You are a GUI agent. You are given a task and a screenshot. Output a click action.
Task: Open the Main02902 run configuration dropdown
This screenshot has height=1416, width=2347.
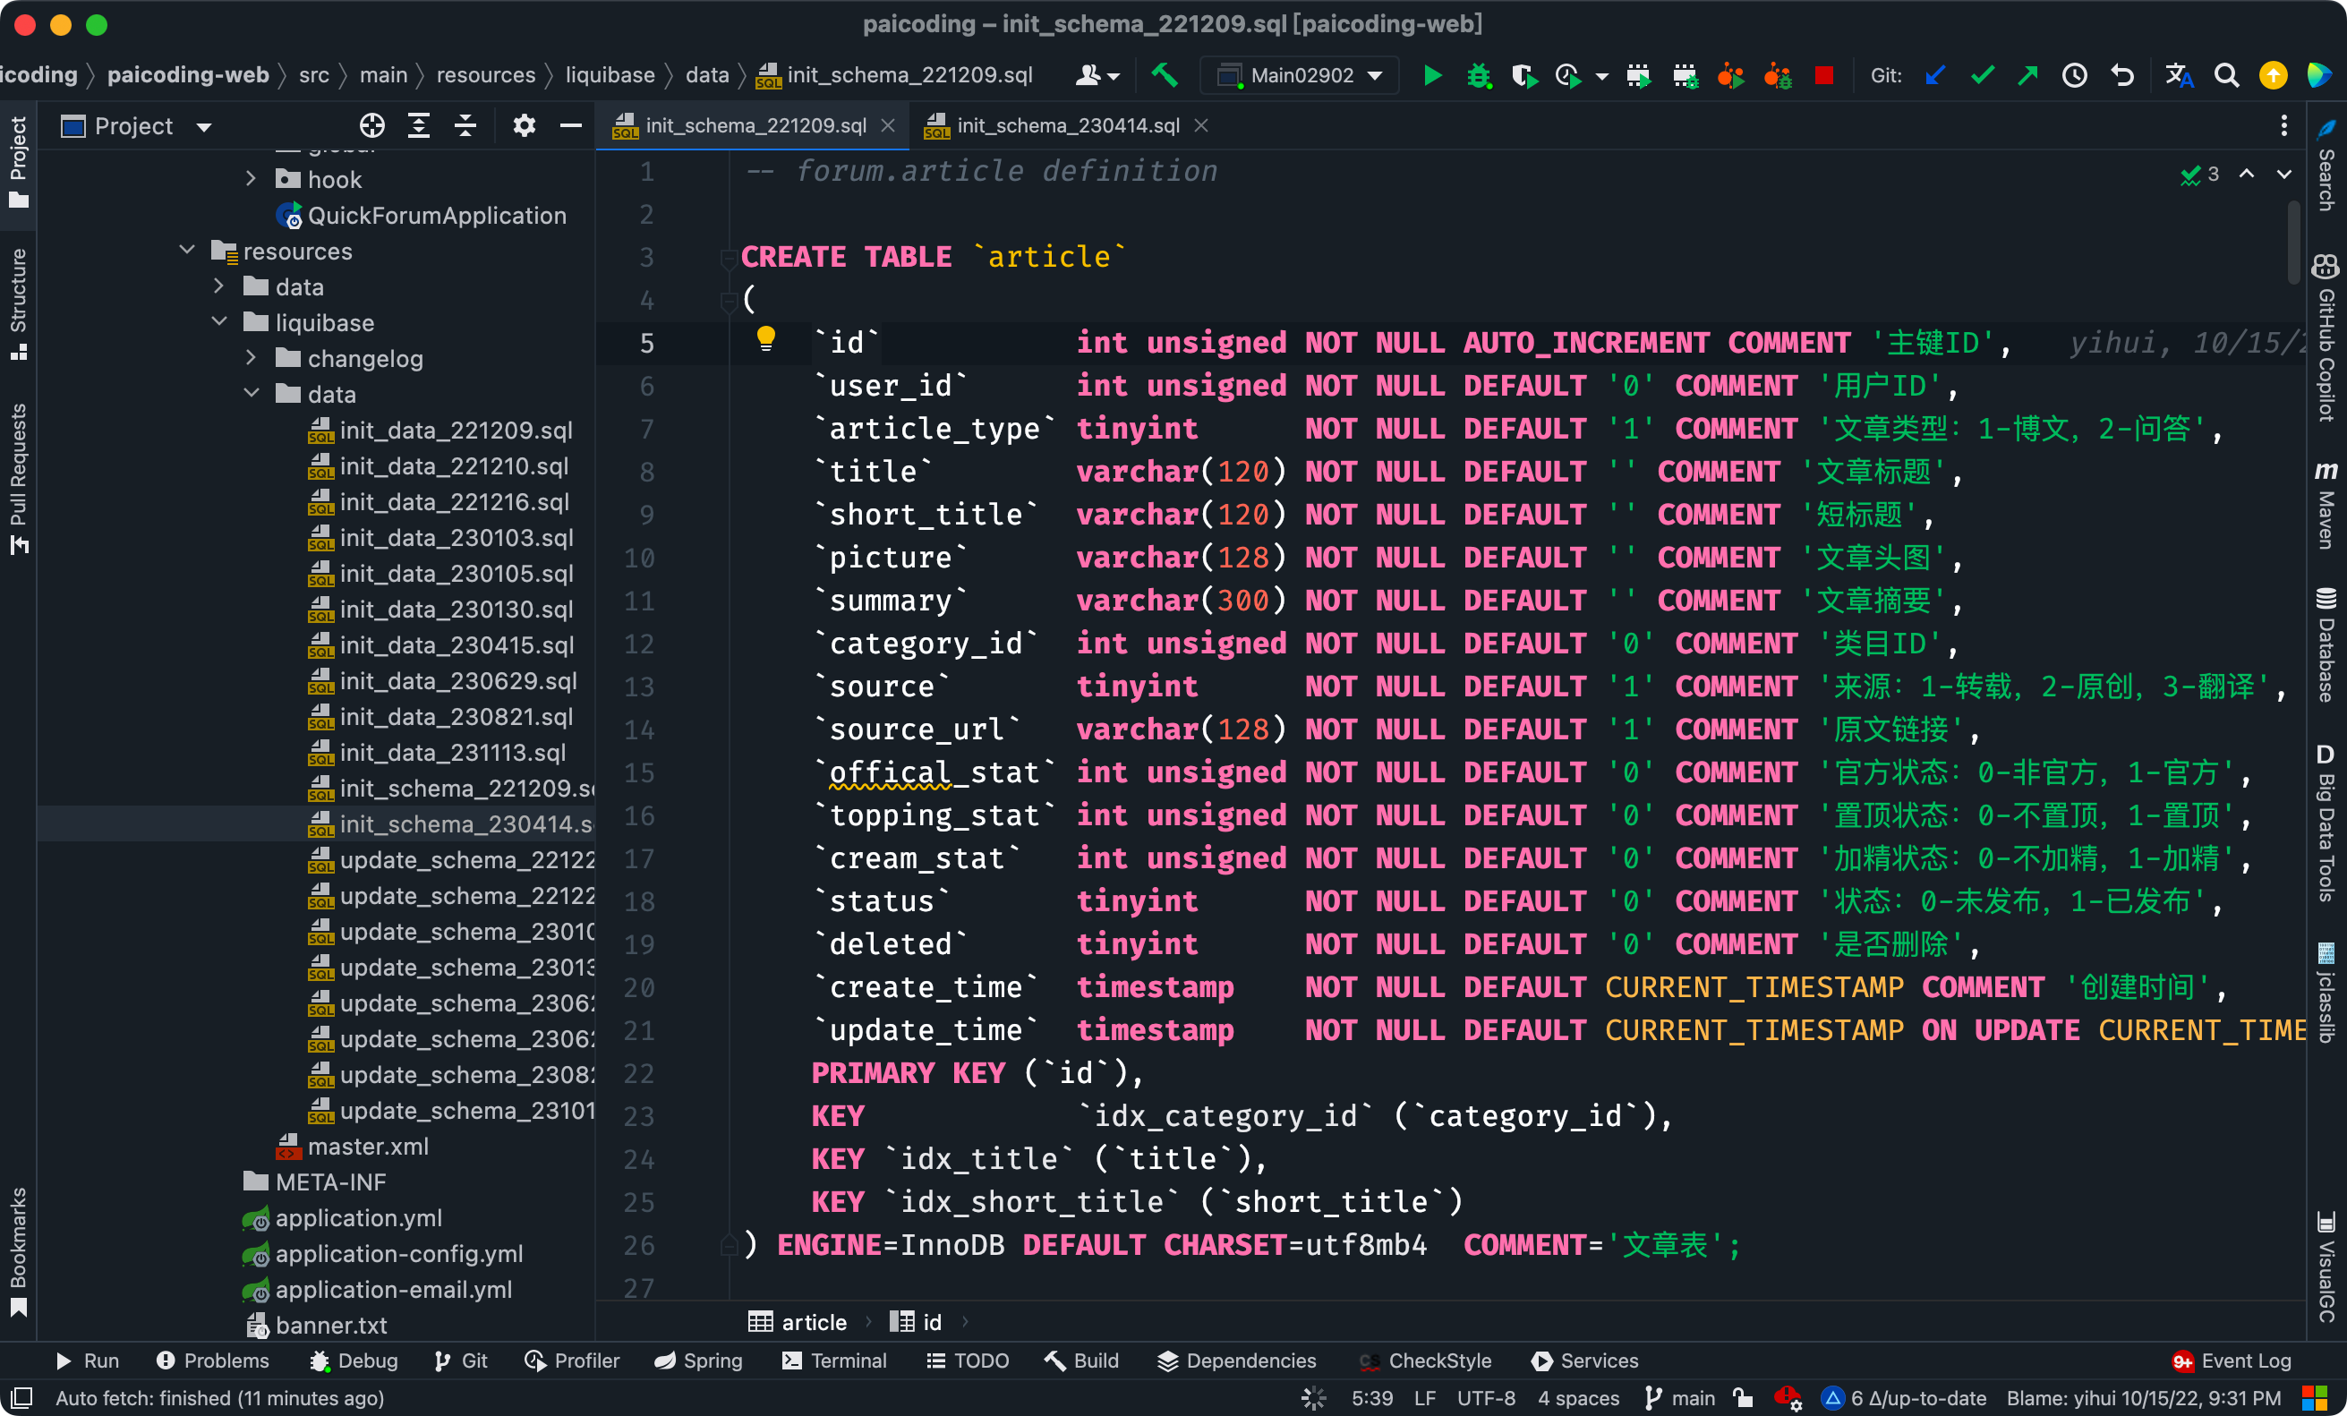click(1301, 75)
